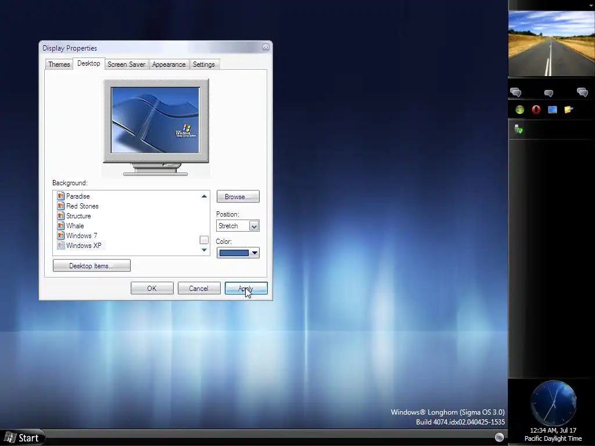Click the background list scroll-down arrow
Viewport: 595px width, 446px height.
204,250
